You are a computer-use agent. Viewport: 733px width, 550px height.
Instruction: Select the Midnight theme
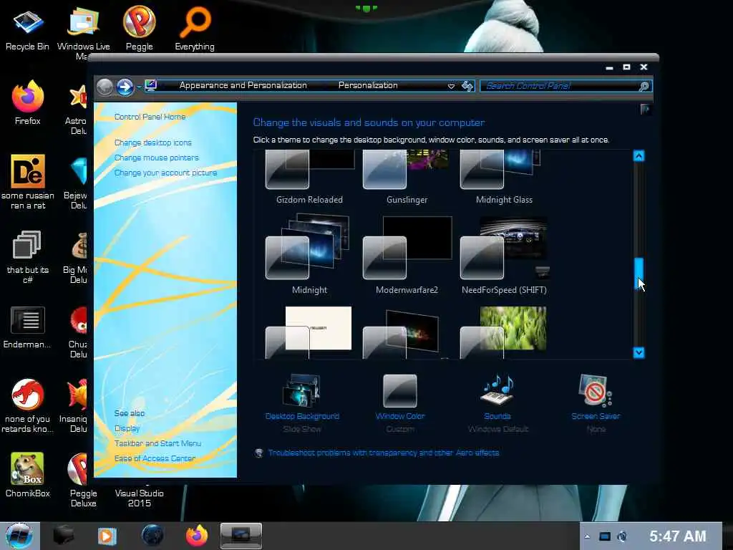click(x=309, y=255)
